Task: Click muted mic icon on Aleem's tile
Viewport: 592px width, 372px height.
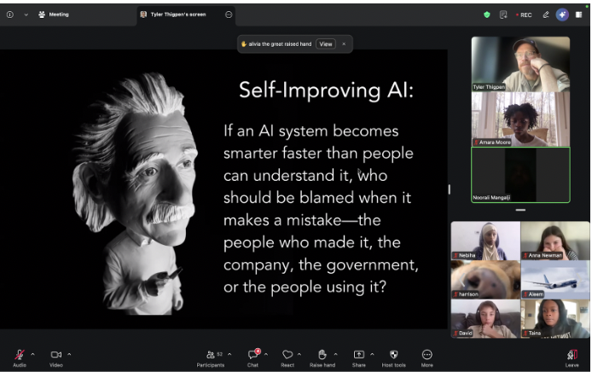Action: click(x=525, y=294)
